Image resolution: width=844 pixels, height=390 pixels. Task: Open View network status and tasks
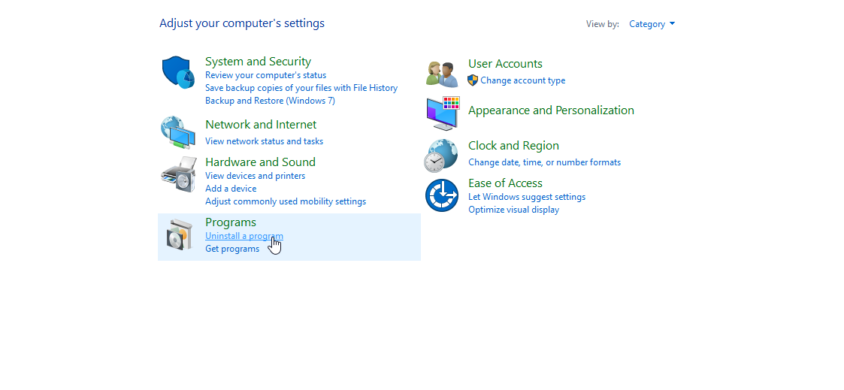click(x=264, y=141)
